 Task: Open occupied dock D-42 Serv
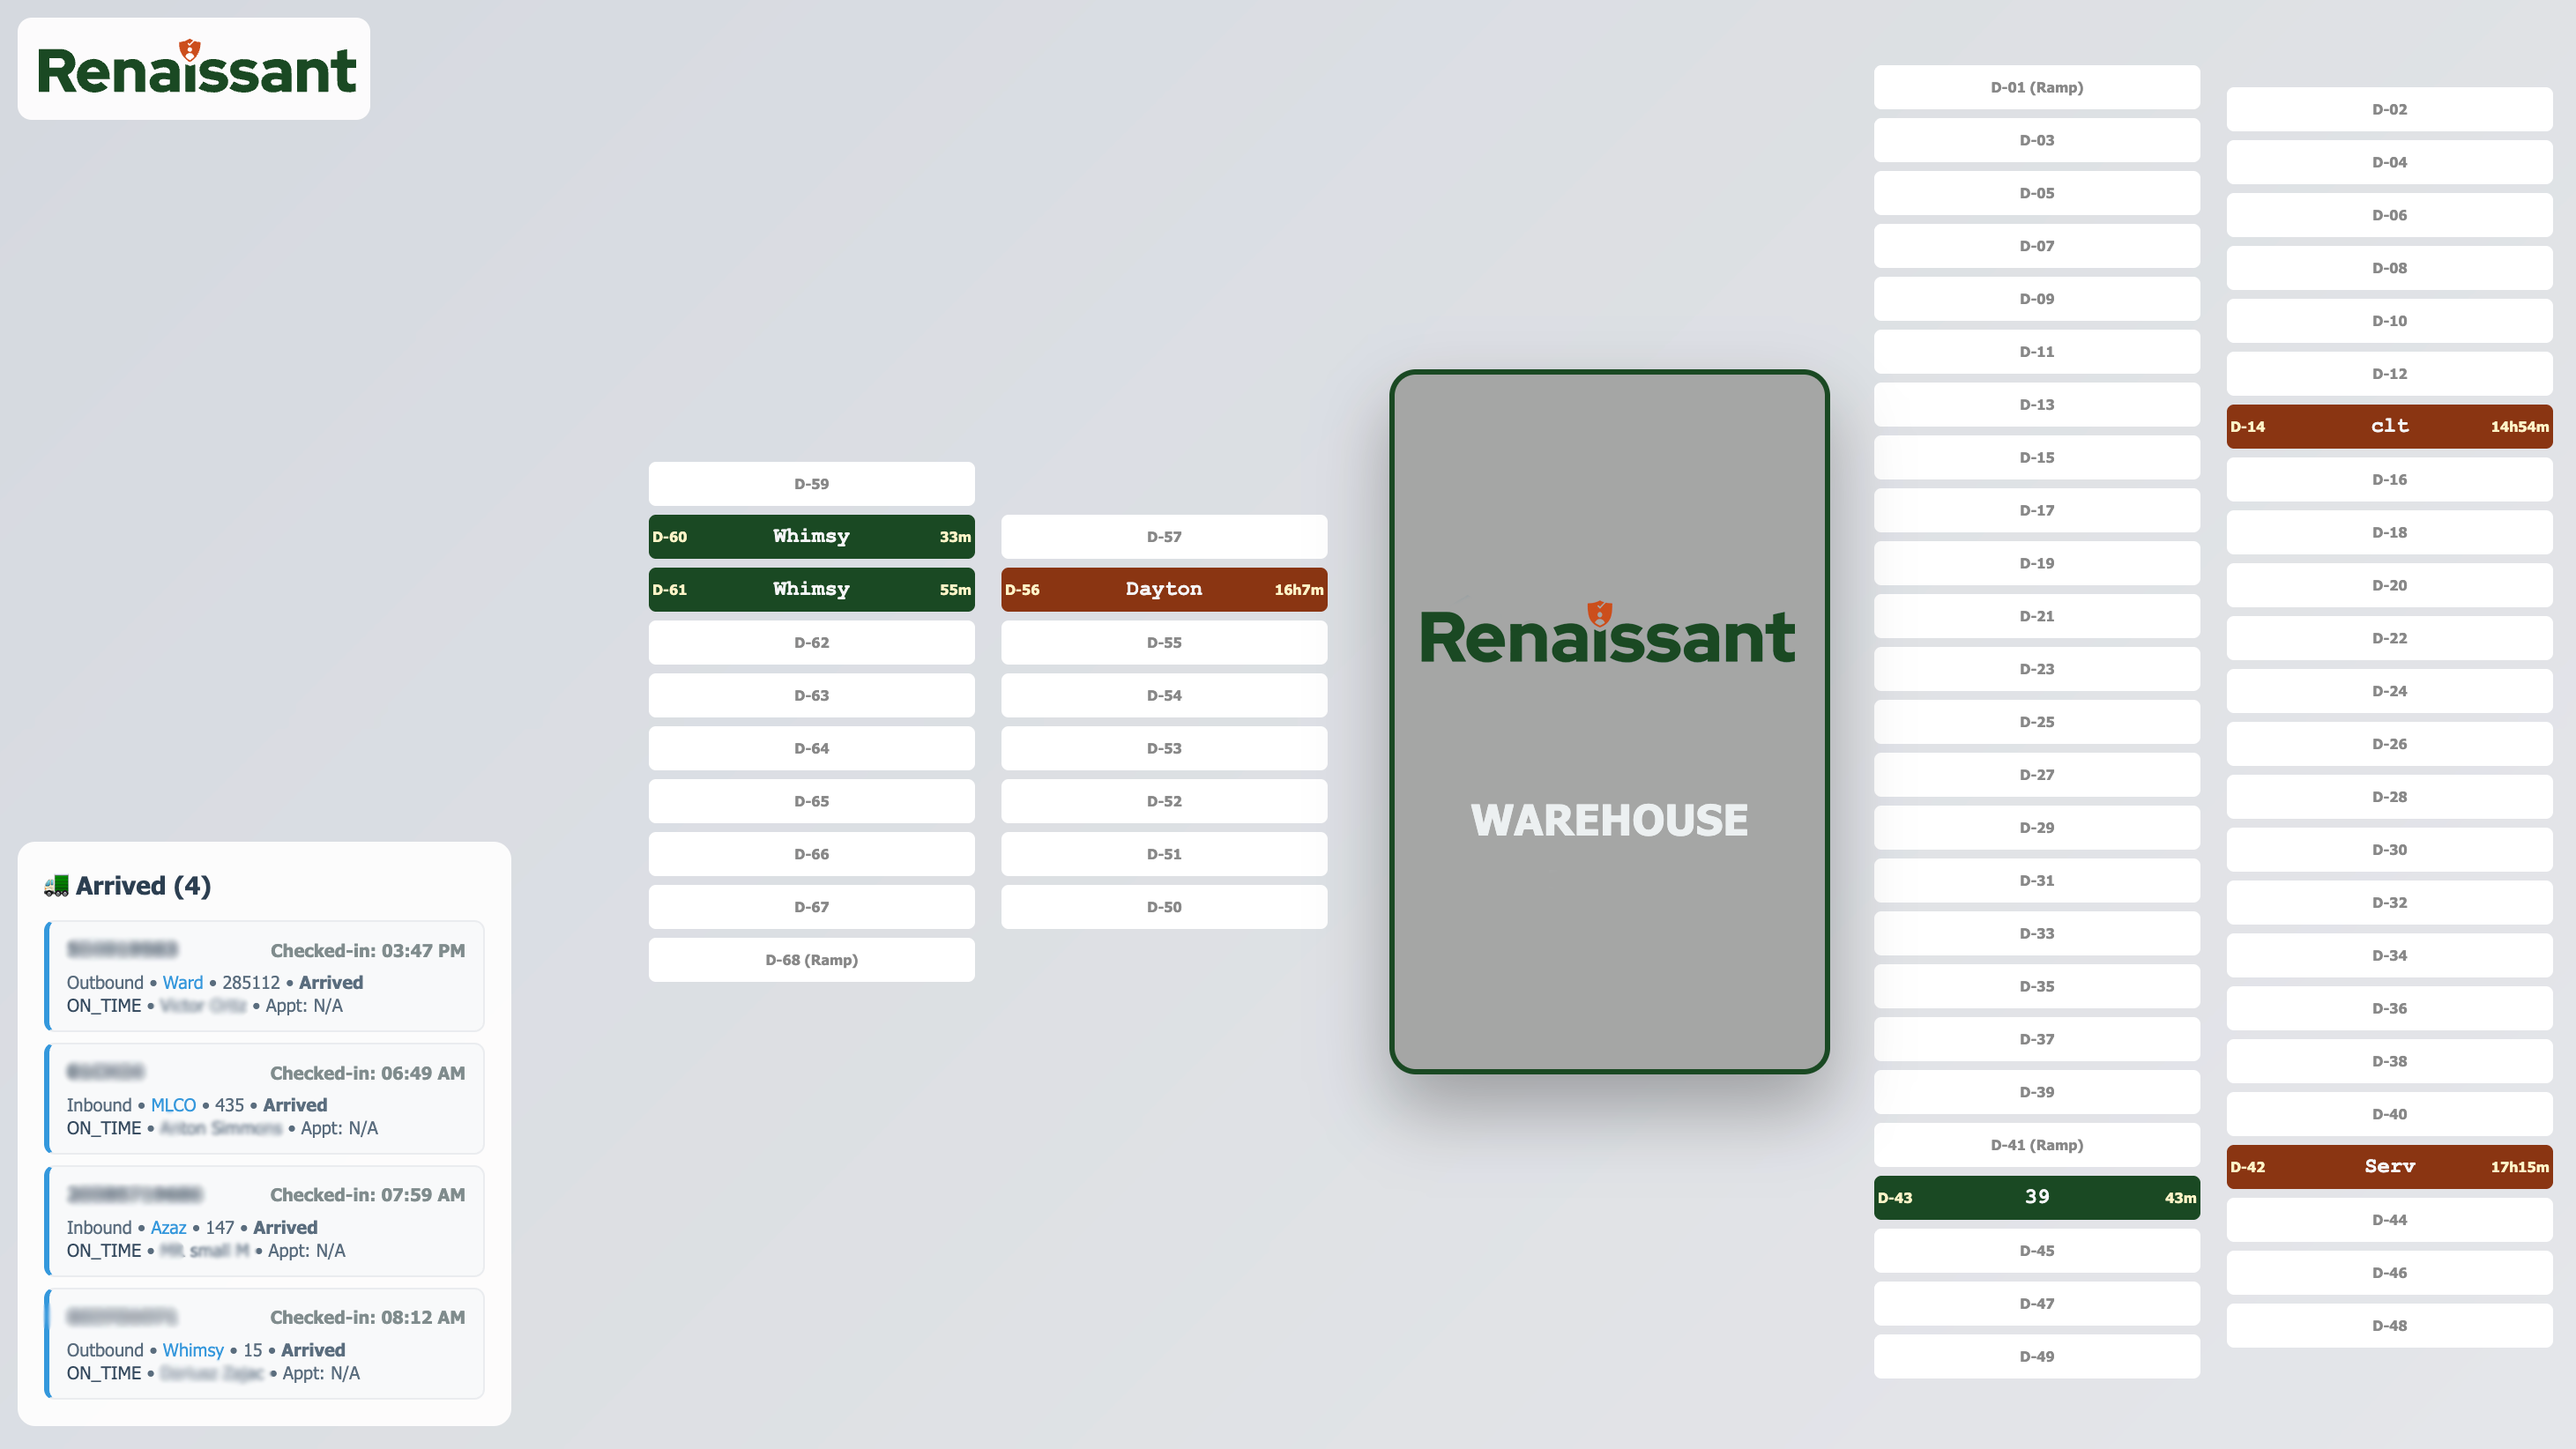[x=2389, y=1167]
